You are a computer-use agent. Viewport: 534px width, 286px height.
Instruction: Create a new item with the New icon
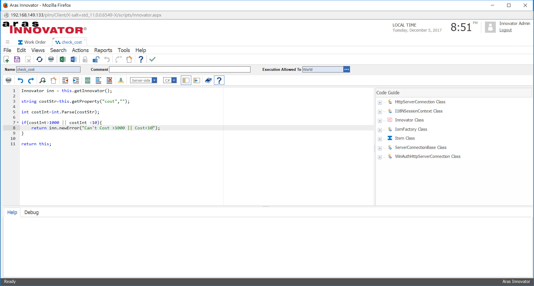click(6, 59)
